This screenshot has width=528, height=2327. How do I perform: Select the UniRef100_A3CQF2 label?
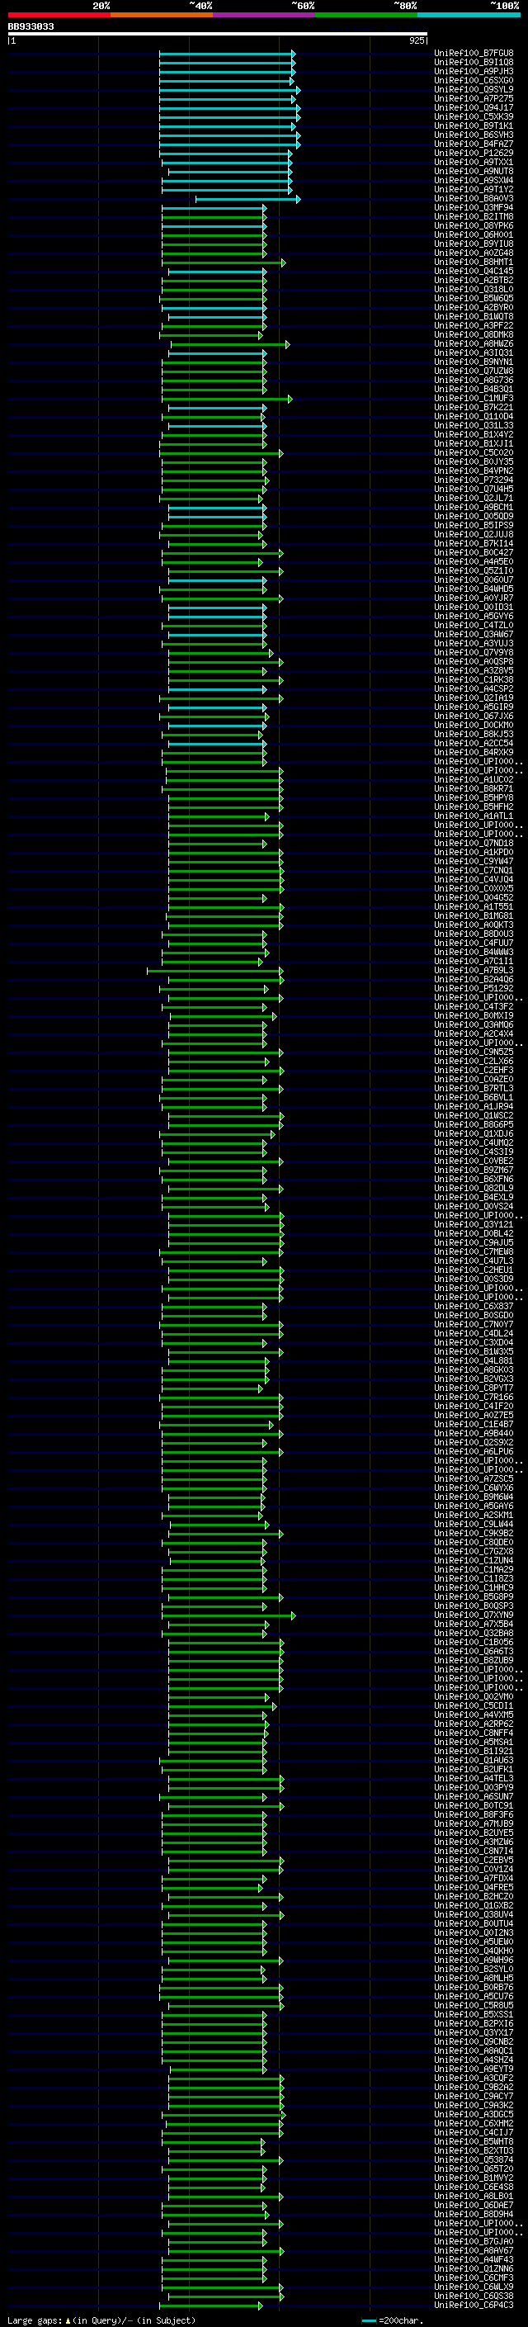(473, 2078)
